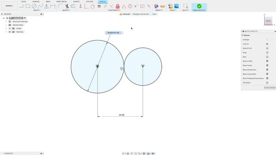Click the ViewCube FRONT face
Image resolution: width=276 pixels, height=155 pixels.
pos(268,21)
